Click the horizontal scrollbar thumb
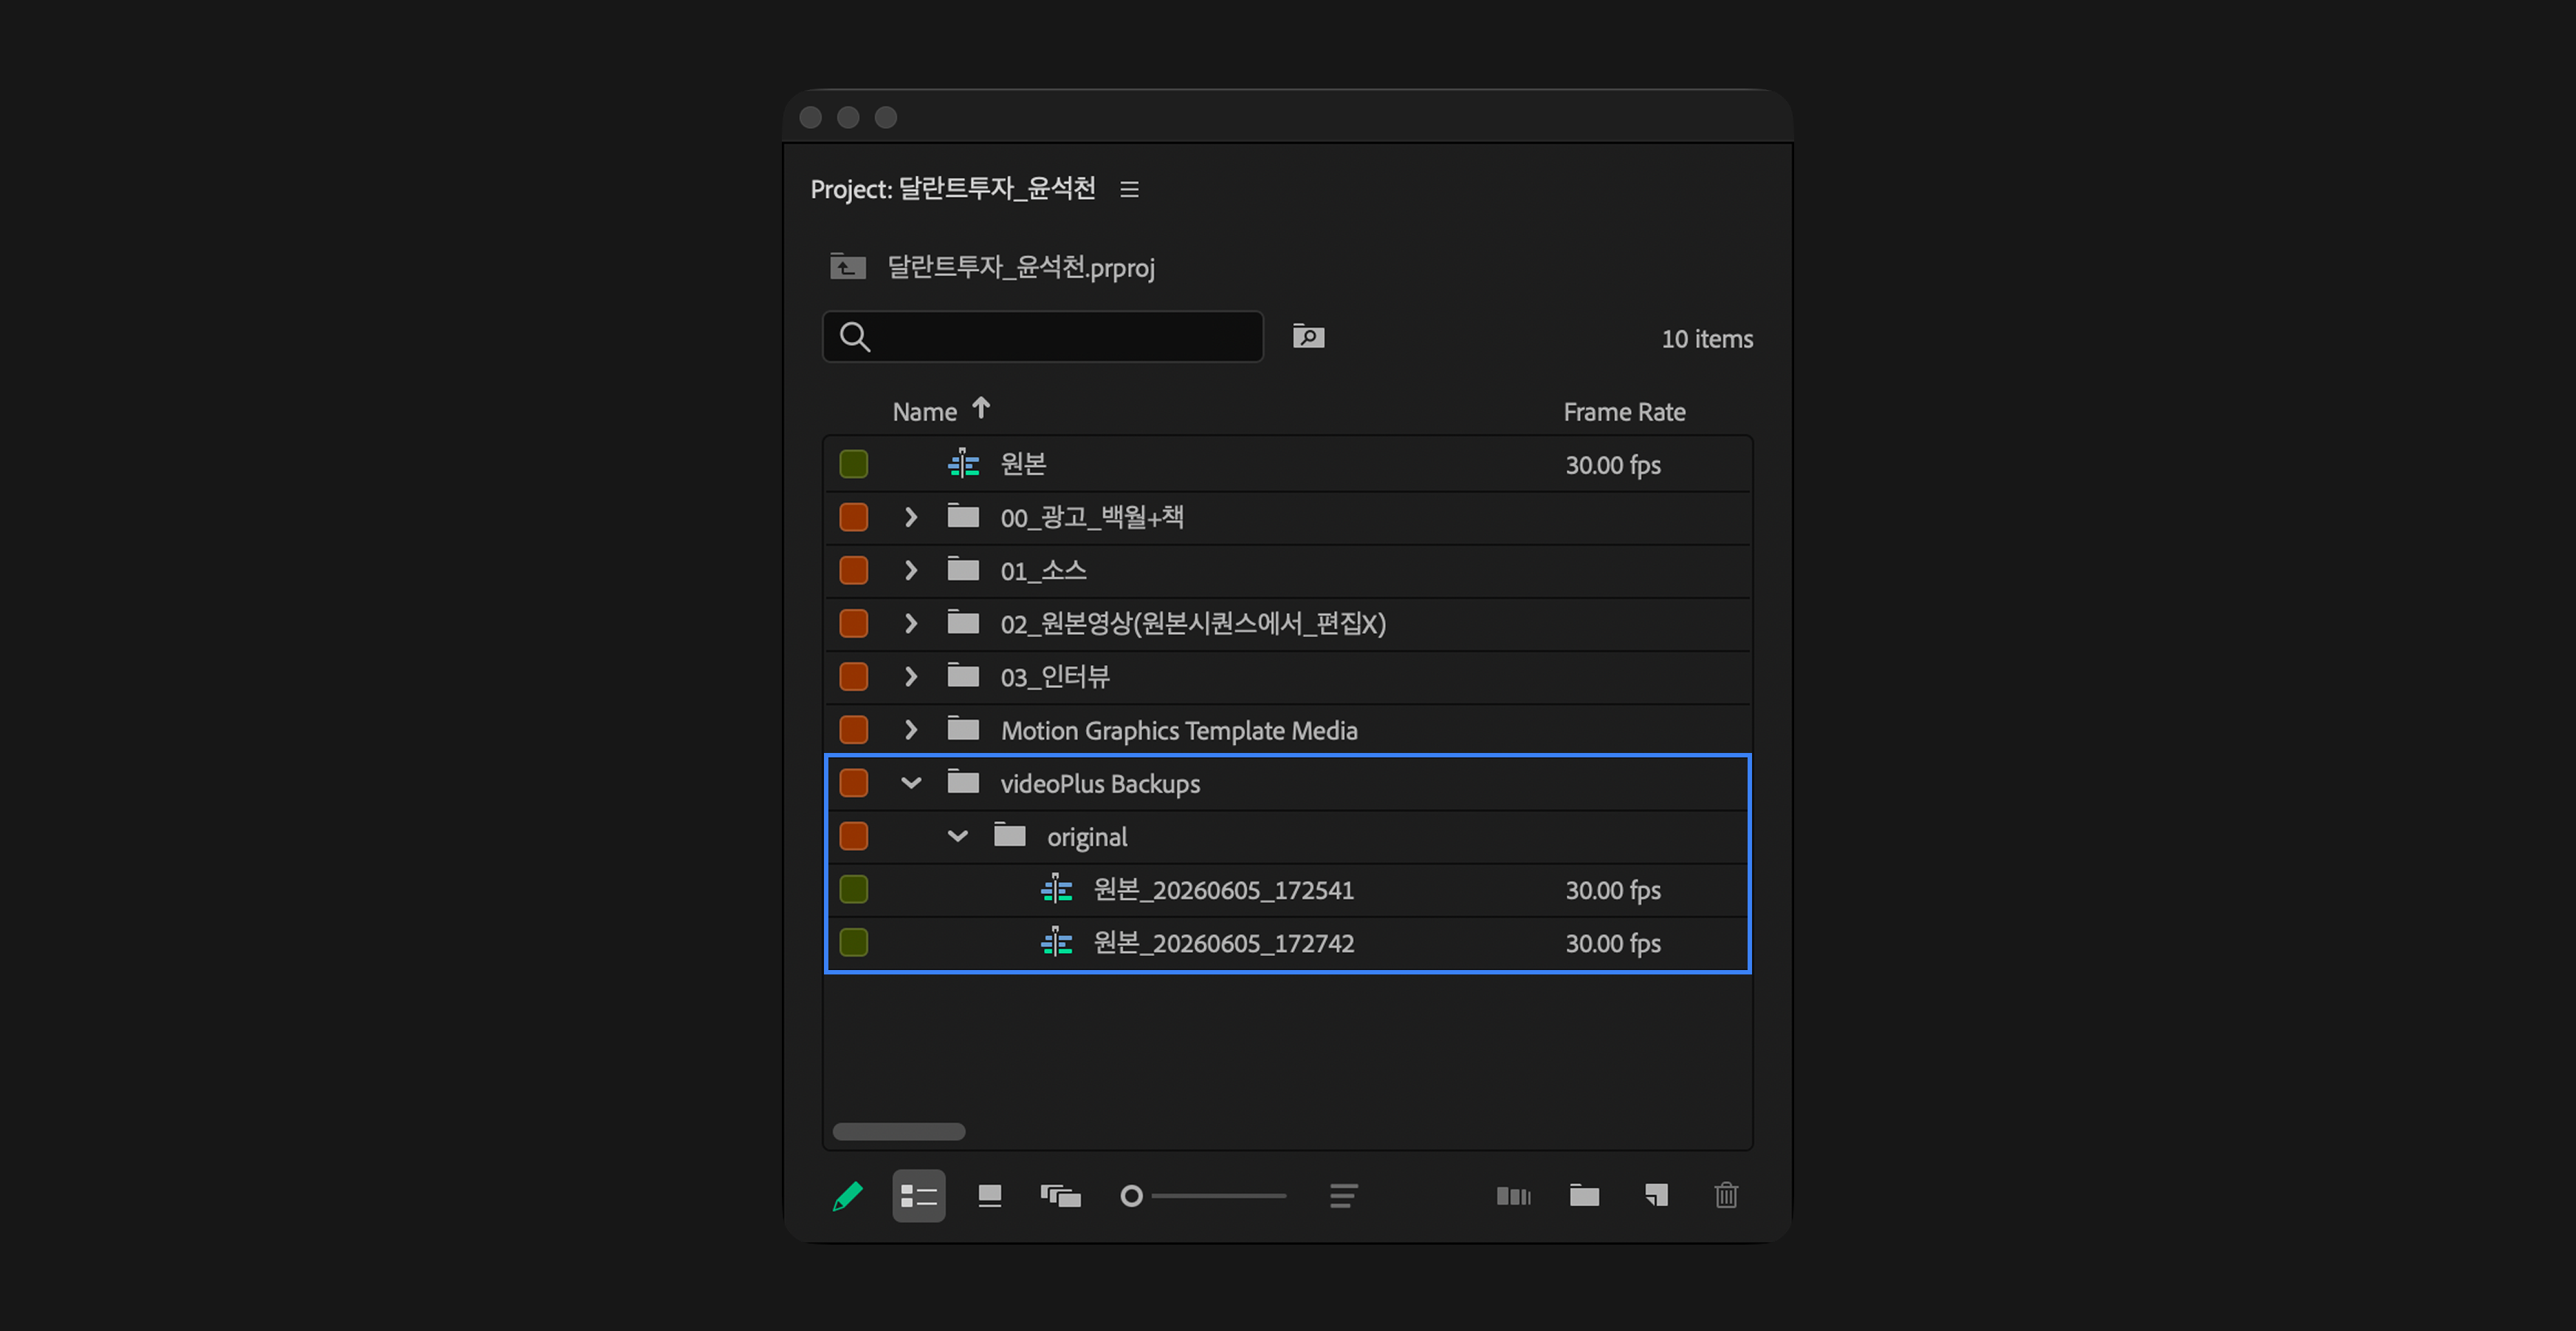Image resolution: width=2576 pixels, height=1331 pixels. [898, 1131]
